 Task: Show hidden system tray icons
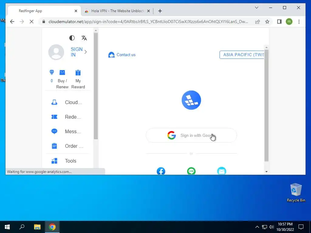pos(257,227)
